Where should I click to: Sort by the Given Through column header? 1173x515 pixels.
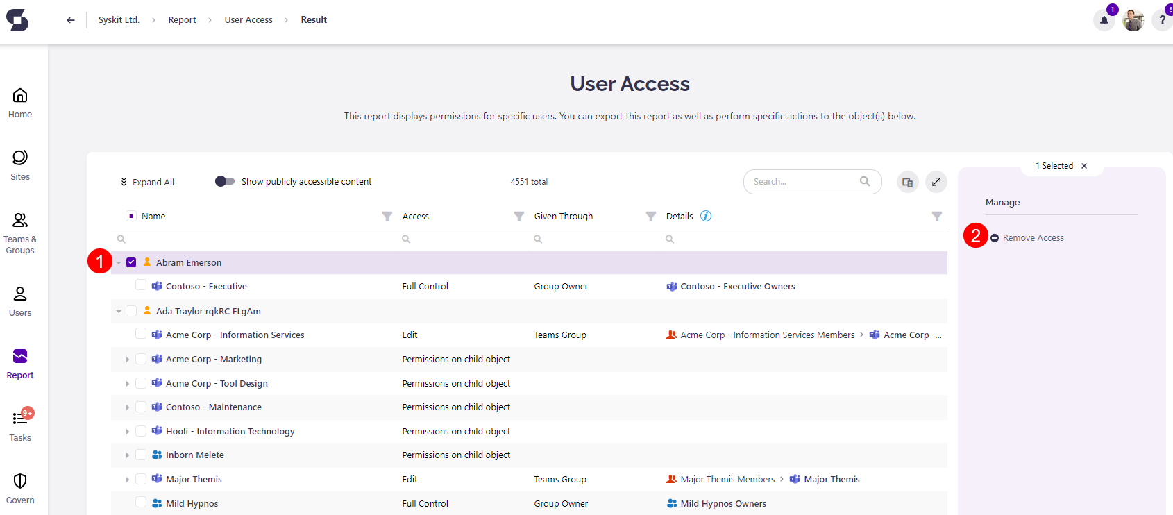pyautogui.click(x=564, y=217)
